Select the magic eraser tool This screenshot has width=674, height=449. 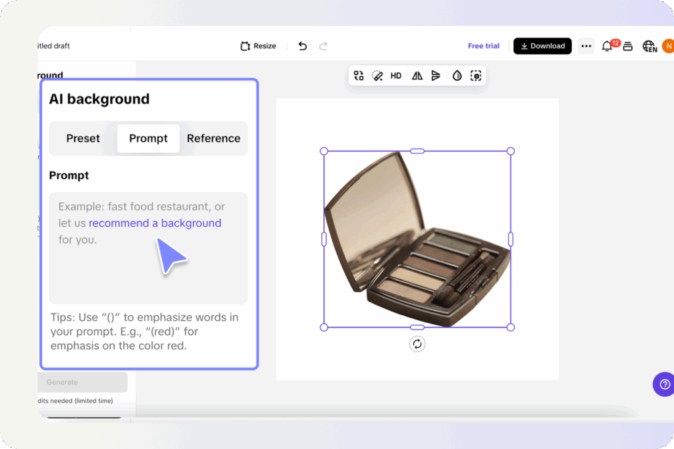[x=377, y=76]
